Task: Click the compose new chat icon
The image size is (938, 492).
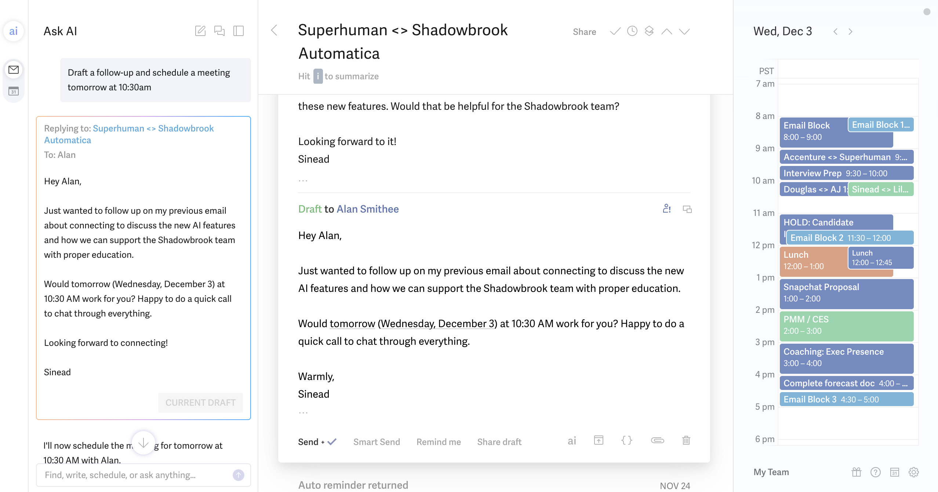Action: click(200, 31)
